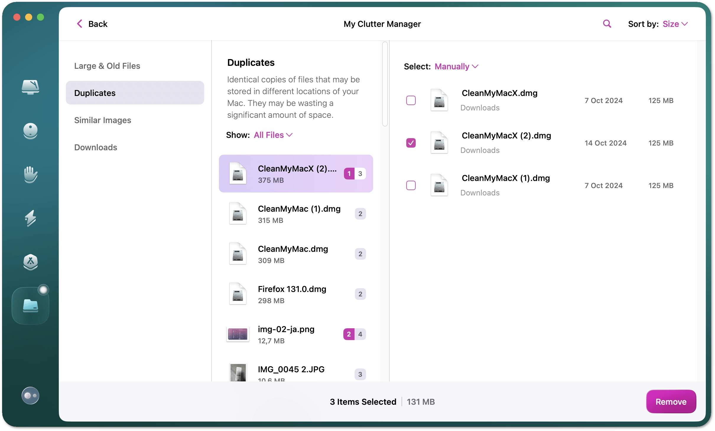Click the 3 Items Selected status text
Viewport: 715px width, 431px height.
click(363, 401)
